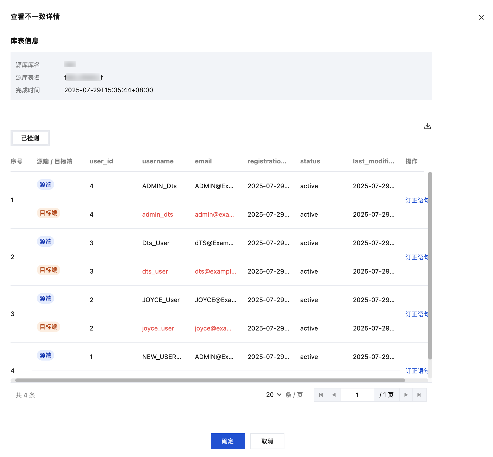Select the 已检测 tab
Screen dimensions: 493x457
(x=30, y=138)
